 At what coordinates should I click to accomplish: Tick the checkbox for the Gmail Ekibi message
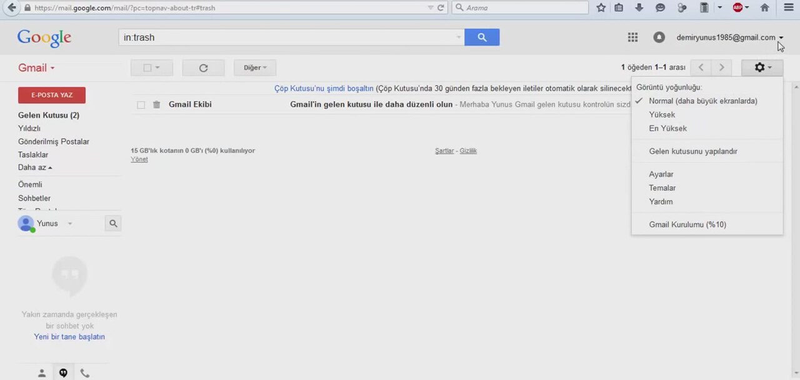[141, 105]
